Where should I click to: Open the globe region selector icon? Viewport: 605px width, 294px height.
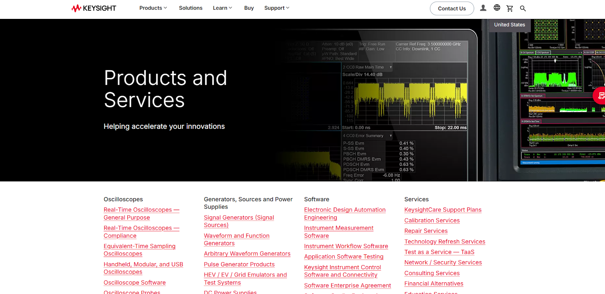pos(497,8)
